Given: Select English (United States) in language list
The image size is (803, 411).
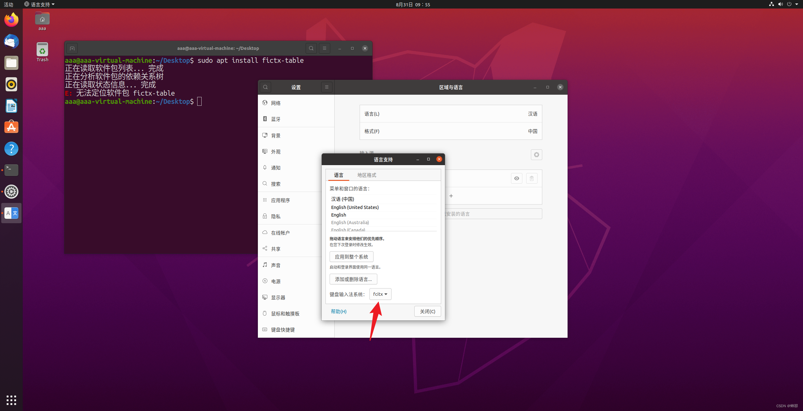Looking at the screenshot, I should pyautogui.click(x=355, y=207).
